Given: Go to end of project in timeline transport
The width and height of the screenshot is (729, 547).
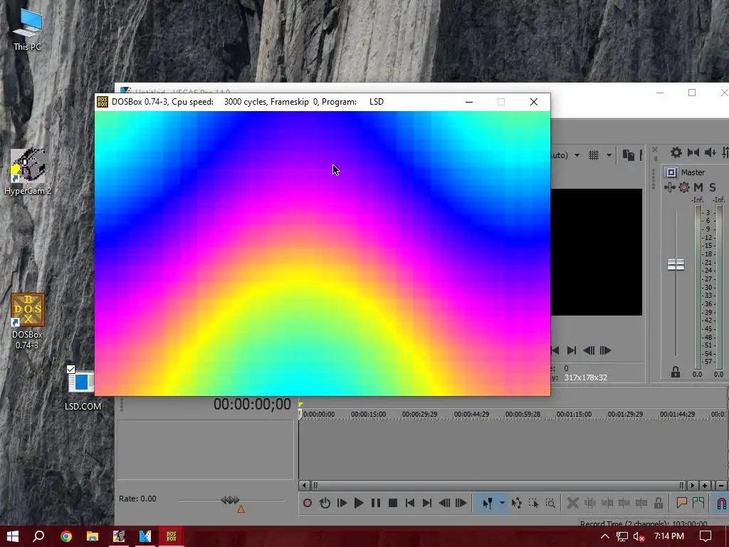Looking at the screenshot, I should (x=427, y=503).
